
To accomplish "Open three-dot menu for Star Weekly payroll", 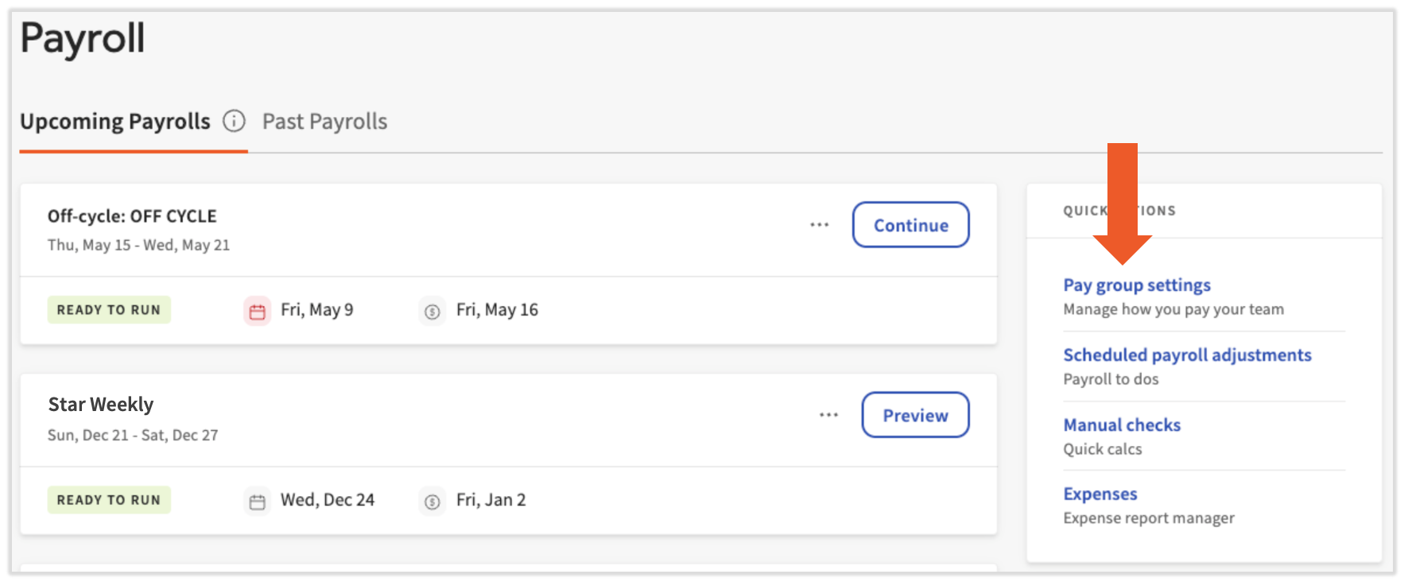I will (828, 415).
